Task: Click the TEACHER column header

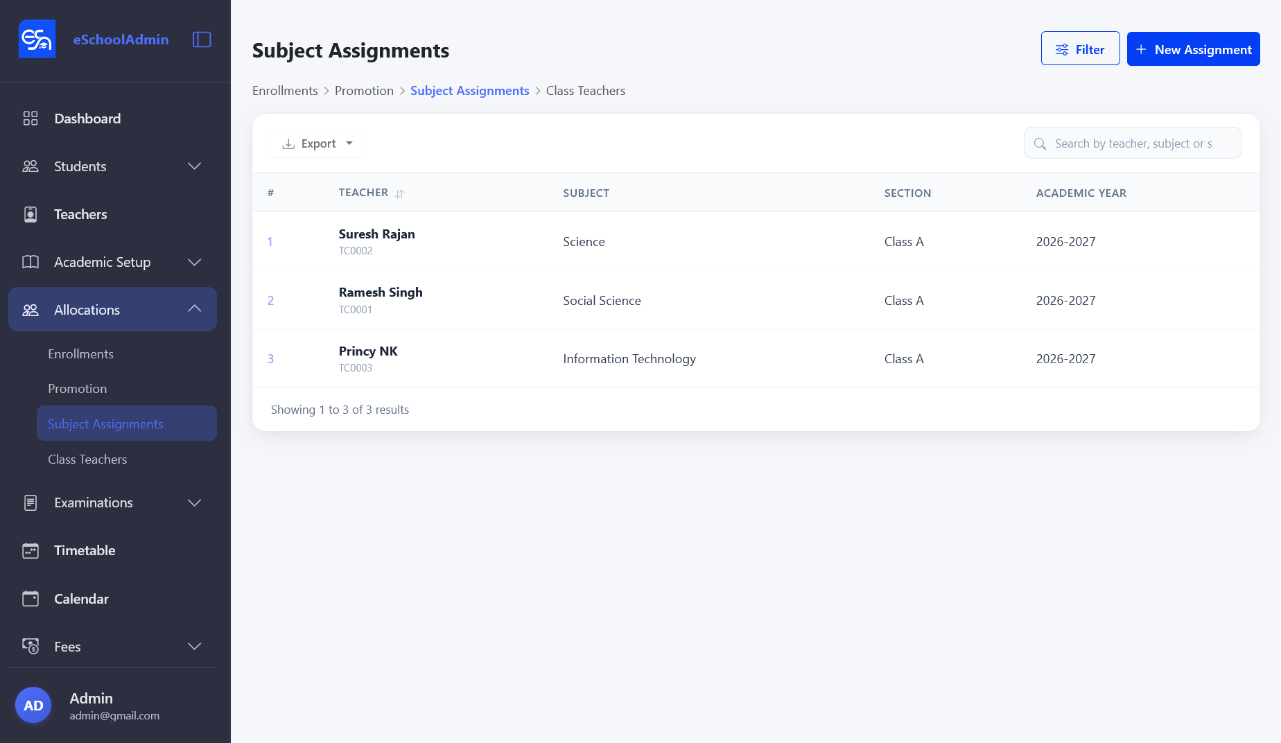Action: click(x=363, y=193)
